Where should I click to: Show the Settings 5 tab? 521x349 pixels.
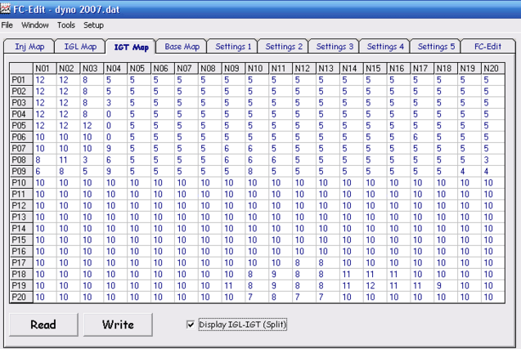click(436, 47)
